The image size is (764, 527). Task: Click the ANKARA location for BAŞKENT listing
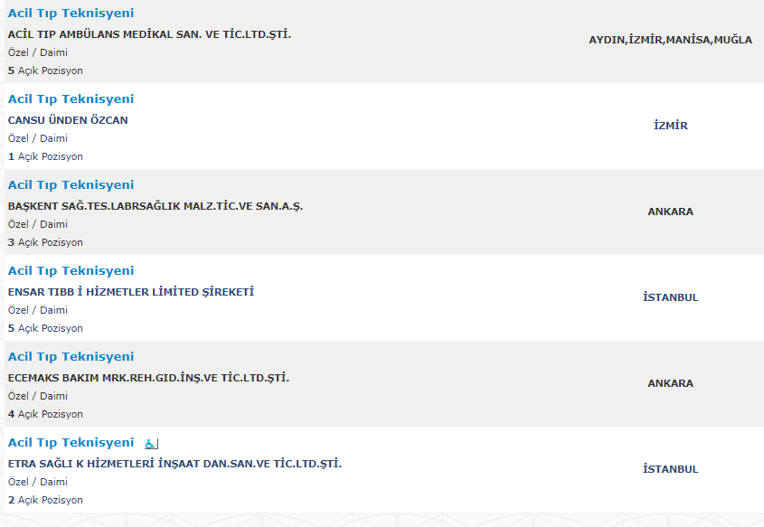(671, 212)
